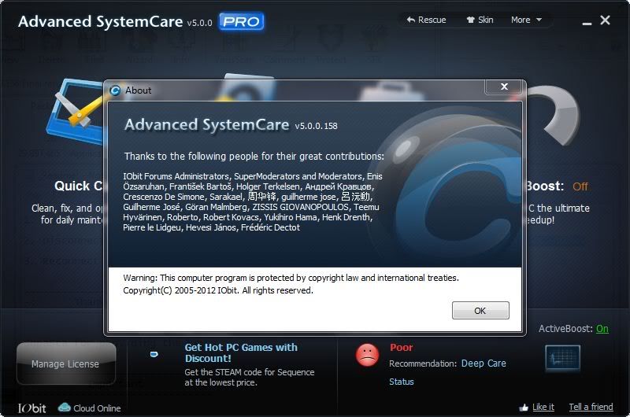Click the thumbs-up icon beside Like it
Viewport: 630px width, 417px height.
pos(523,408)
